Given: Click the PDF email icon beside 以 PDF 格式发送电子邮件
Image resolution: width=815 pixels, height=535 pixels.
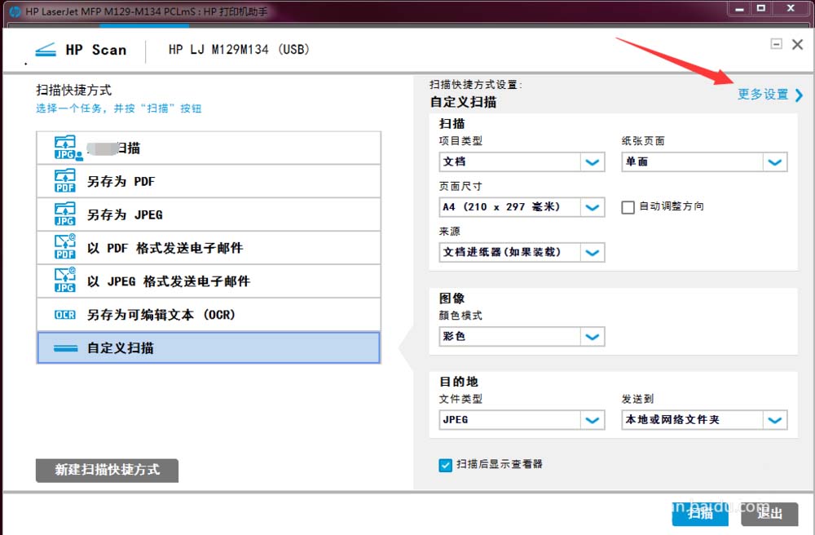Looking at the screenshot, I should coord(65,247).
